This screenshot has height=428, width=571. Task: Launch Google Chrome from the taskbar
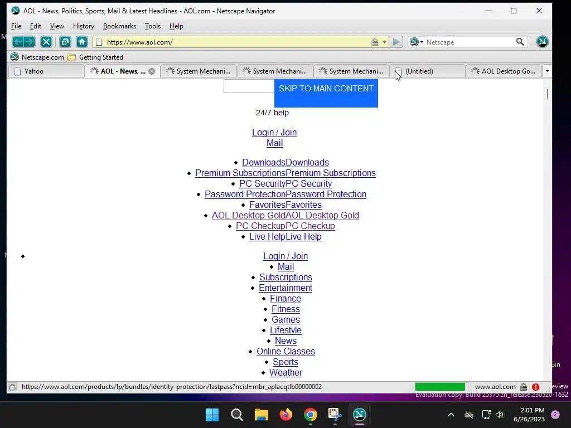point(310,415)
